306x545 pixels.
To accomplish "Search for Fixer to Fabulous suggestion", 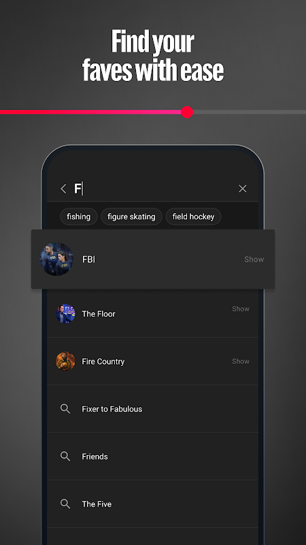I will point(152,409).
